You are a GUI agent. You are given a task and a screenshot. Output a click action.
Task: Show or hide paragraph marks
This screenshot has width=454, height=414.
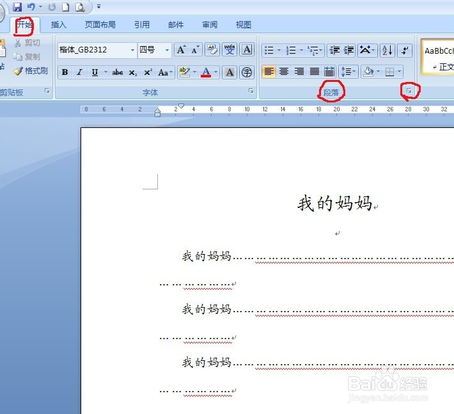pyautogui.click(x=405, y=50)
